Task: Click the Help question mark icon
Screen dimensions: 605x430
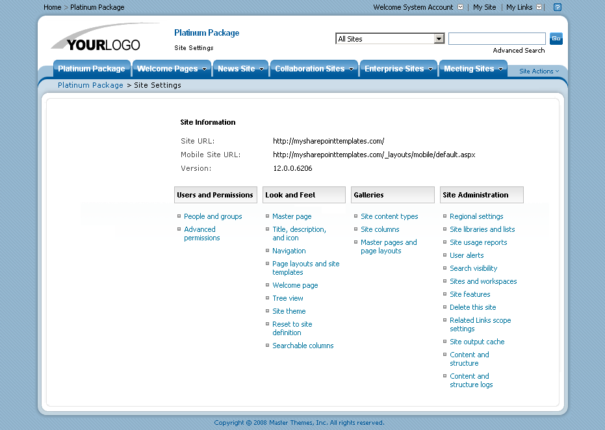Action: pos(558,7)
